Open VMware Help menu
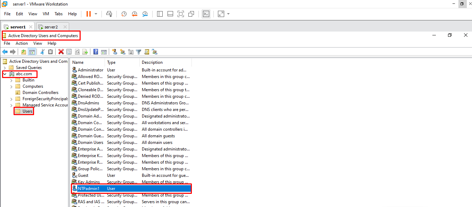Screen dimensions: 472x207 pyautogui.click(x=73, y=14)
